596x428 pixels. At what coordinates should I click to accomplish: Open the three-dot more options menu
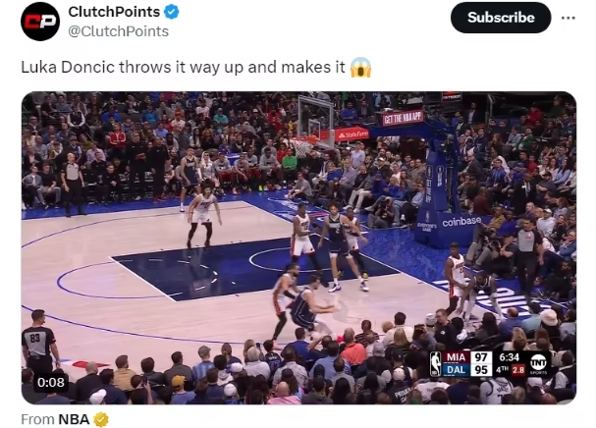tap(568, 18)
